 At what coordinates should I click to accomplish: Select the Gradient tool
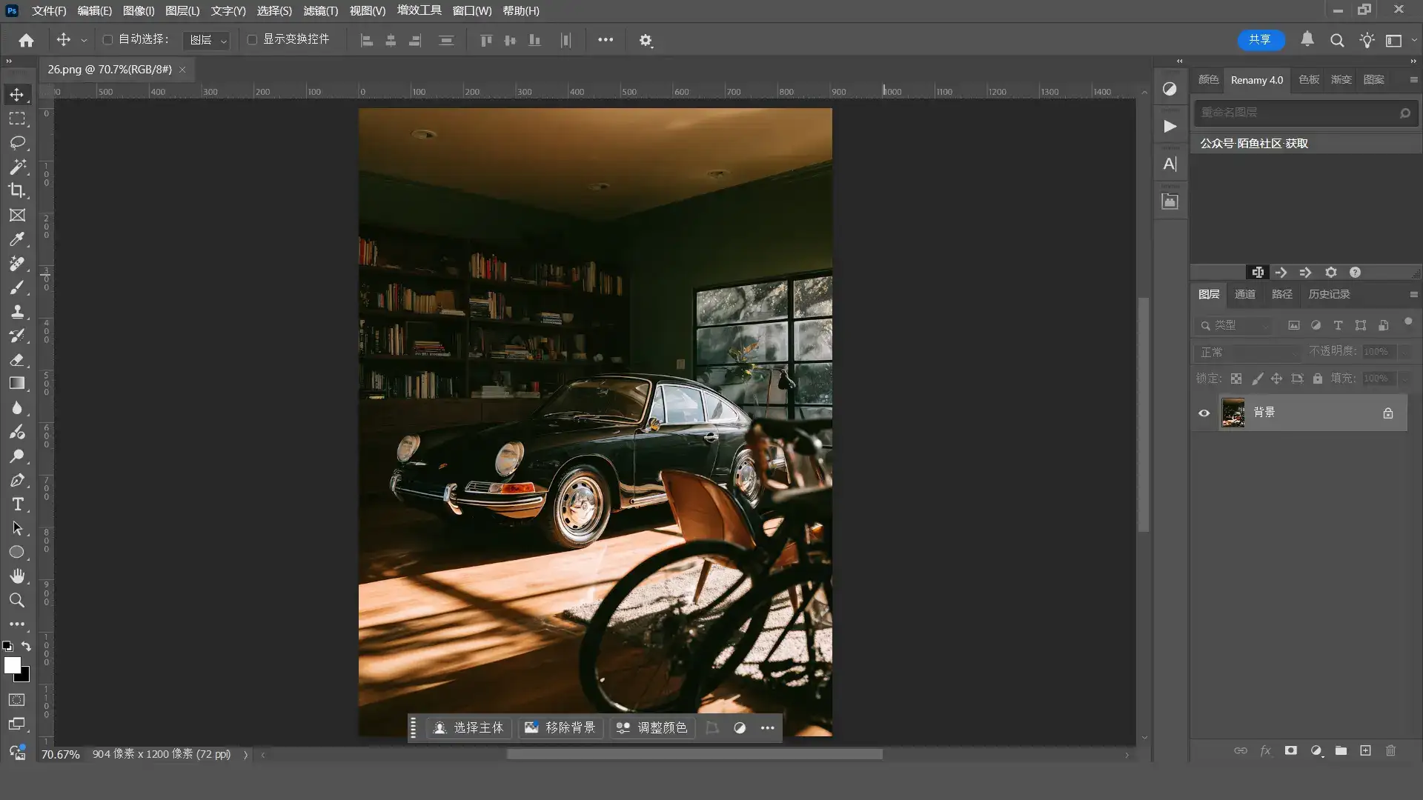(x=17, y=384)
